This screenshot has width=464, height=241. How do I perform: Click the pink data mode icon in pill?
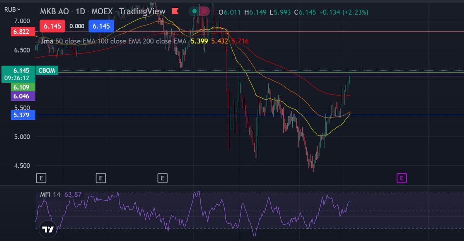pyautogui.click(x=204, y=11)
